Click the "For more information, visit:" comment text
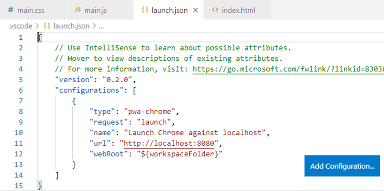 [121, 69]
